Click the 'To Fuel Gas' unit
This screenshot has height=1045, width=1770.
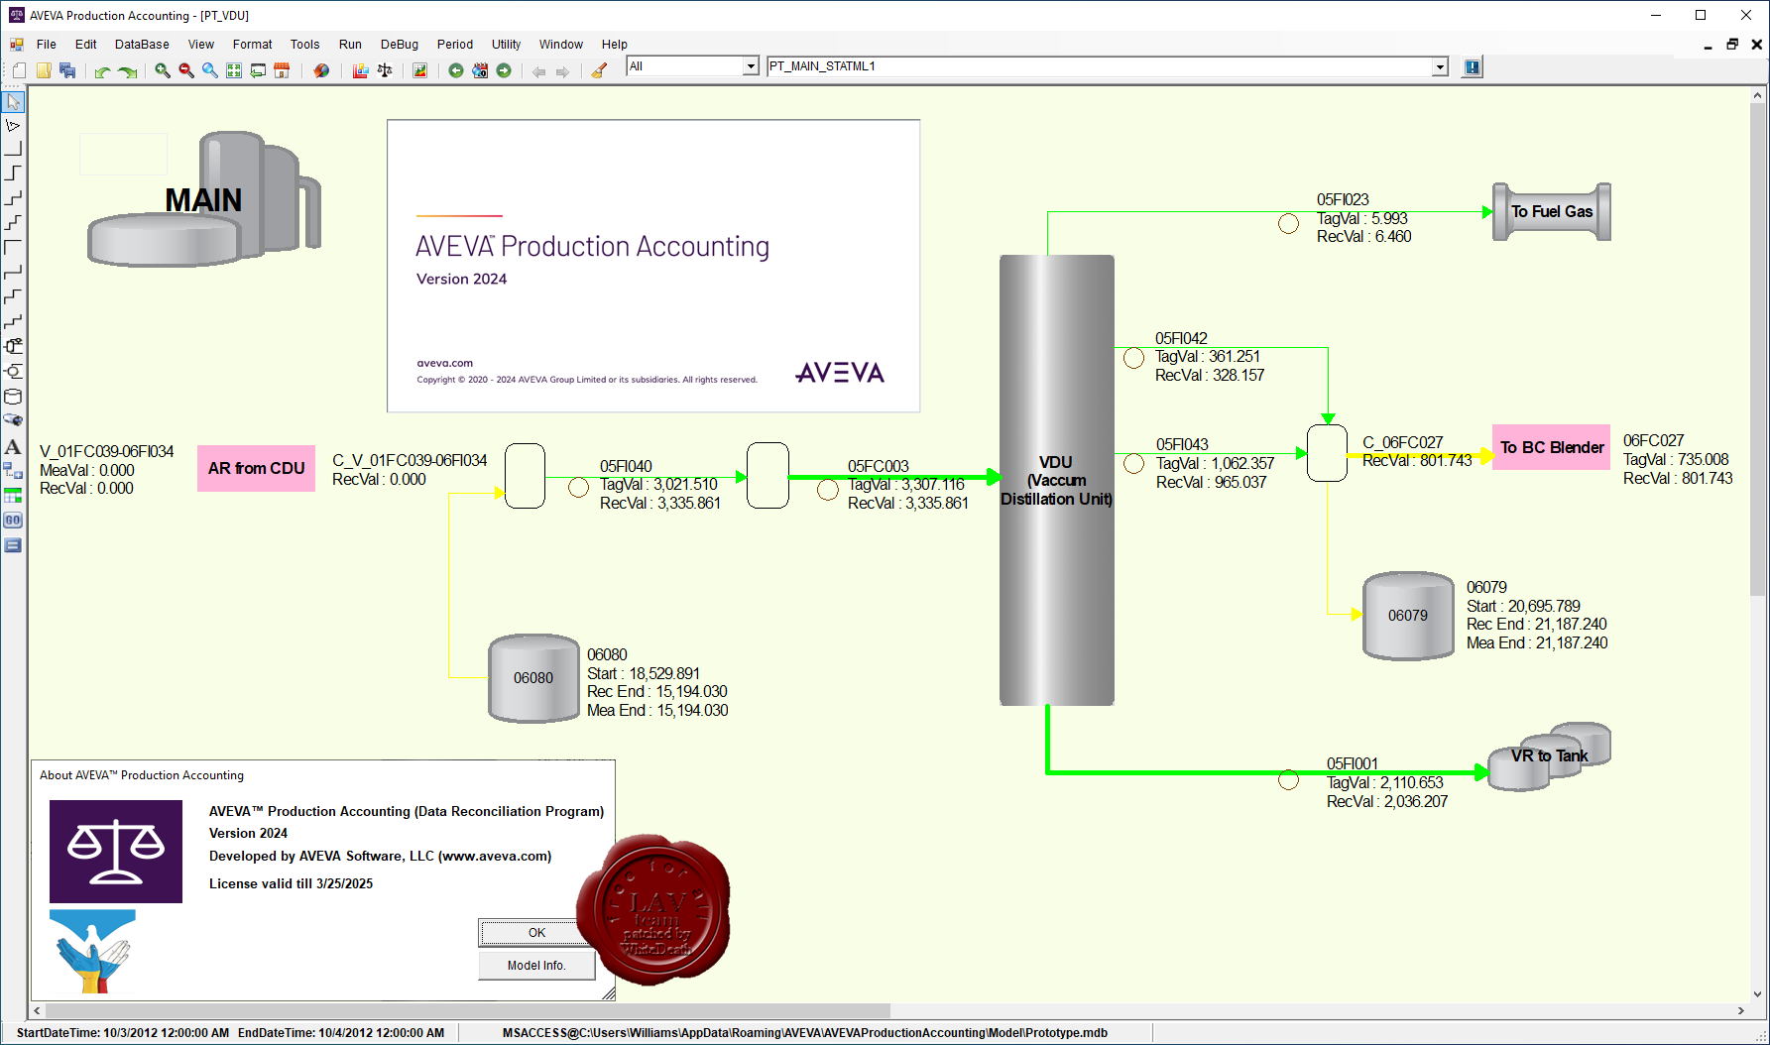tap(1552, 211)
